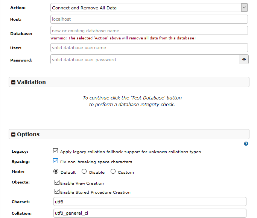Image resolution: width=257 pixels, height=218 pixels.
Task: Select the Disable mode radio button
Action: (84, 172)
